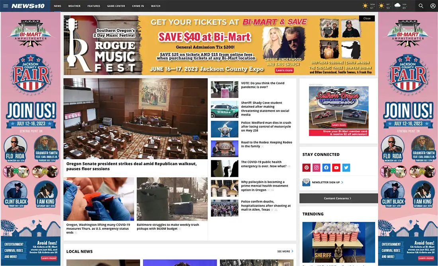
Task: Open the user account icon
Action: pyautogui.click(x=432, y=6)
